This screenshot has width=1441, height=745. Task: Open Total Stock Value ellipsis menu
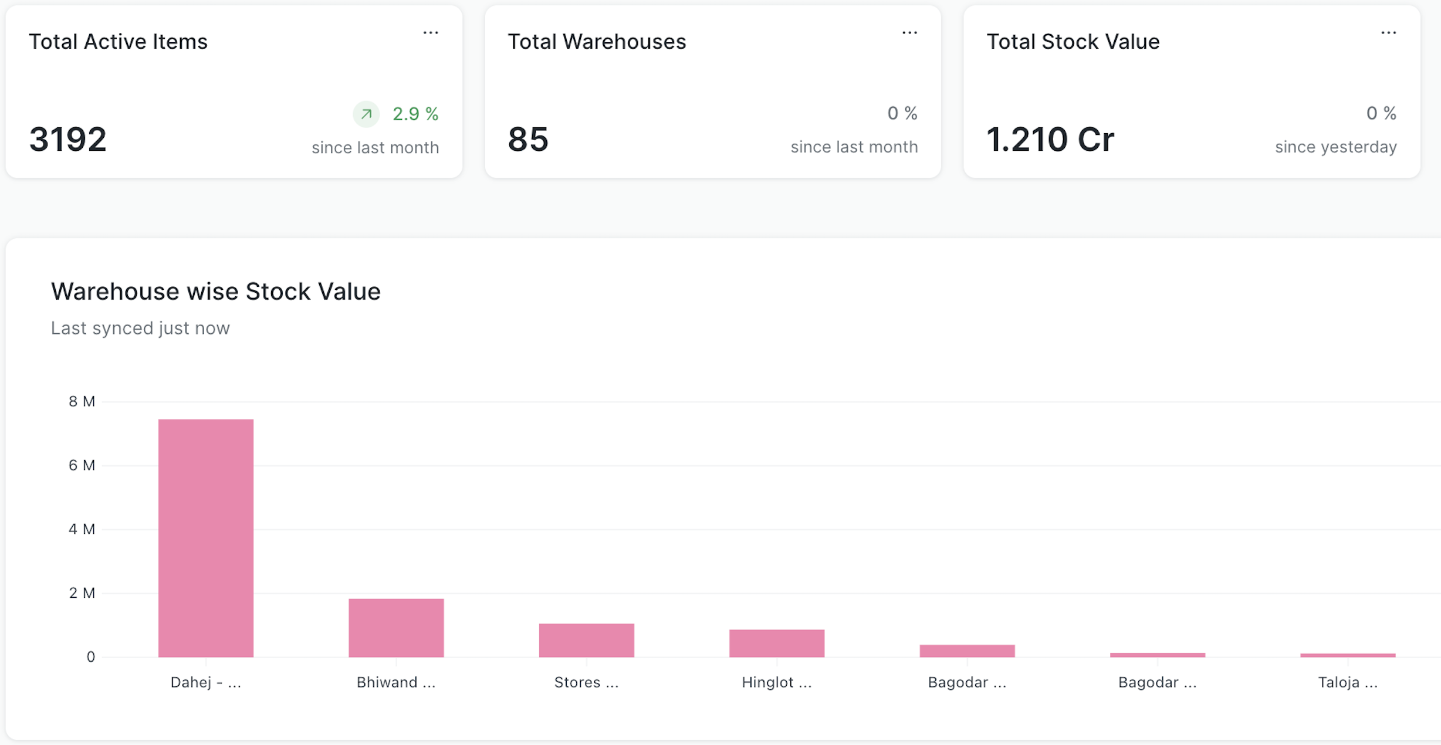(x=1388, y=33)
